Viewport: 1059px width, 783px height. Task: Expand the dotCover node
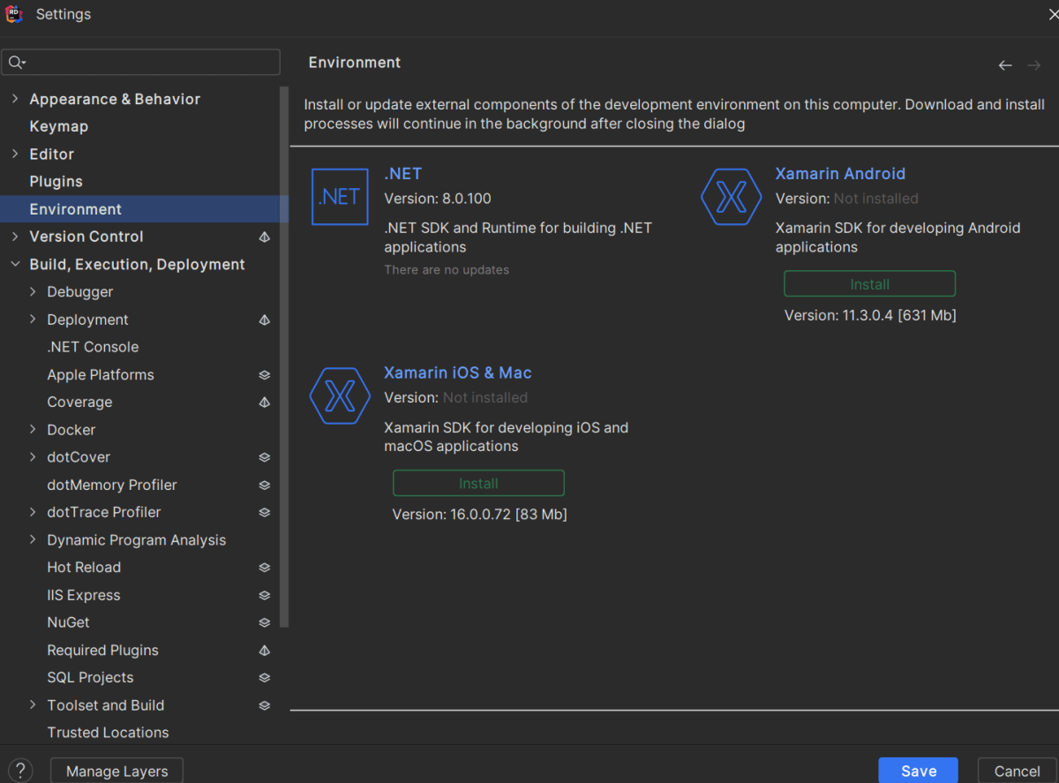(x=33, y=457)
